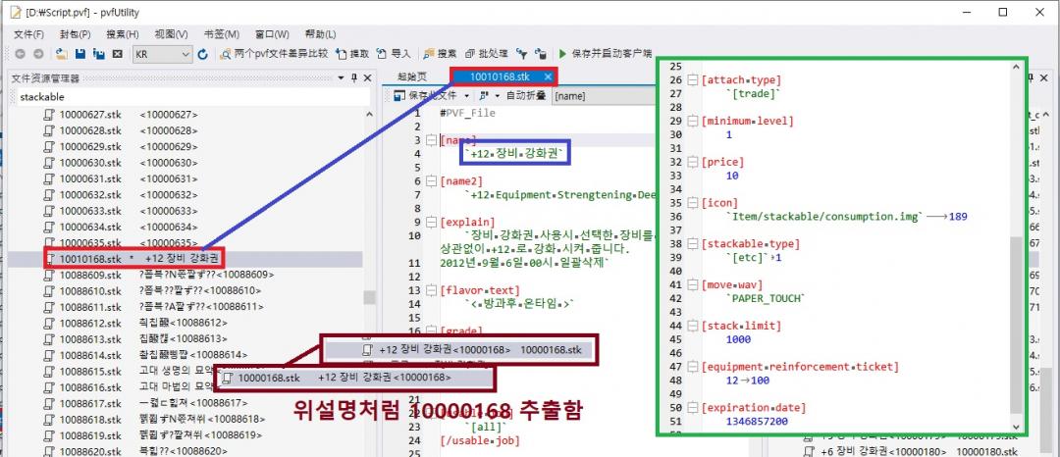
Task: Collapse the [price] section in editor
Action: coord(694,162)
